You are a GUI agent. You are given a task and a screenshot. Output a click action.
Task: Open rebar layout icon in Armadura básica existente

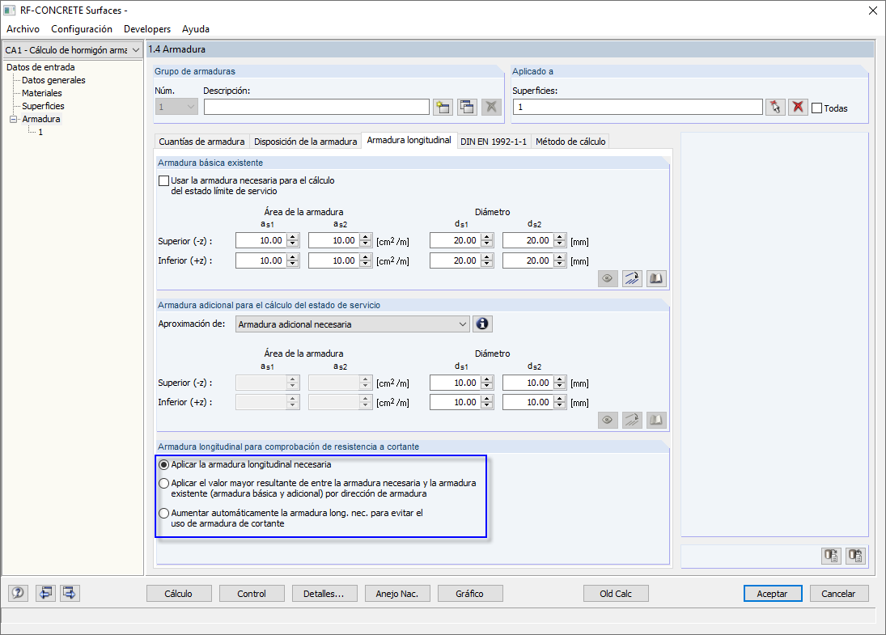[632, 278]
